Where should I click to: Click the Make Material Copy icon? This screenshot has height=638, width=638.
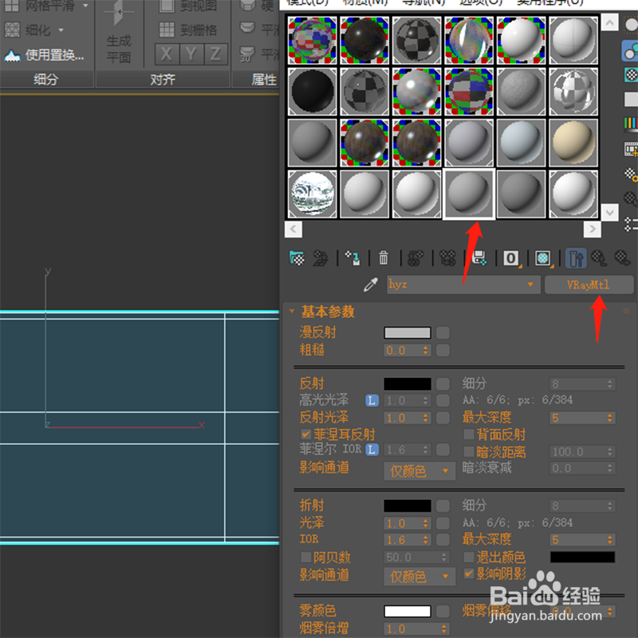pyautogui.click(x=415, y=258)
